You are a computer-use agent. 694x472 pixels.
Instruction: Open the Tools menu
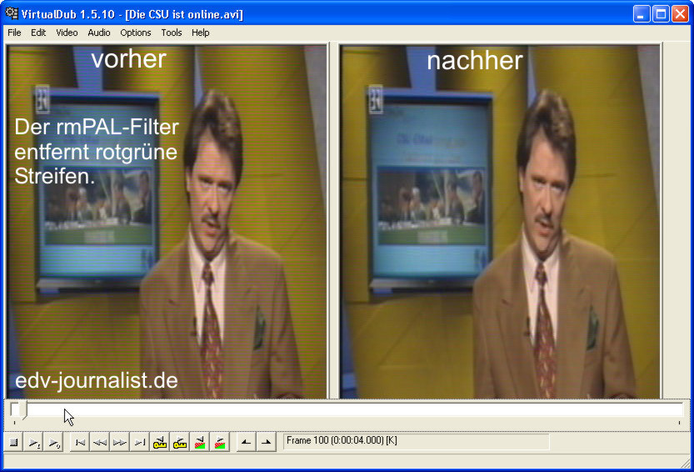pyautogui.click(x=172, y=33)
